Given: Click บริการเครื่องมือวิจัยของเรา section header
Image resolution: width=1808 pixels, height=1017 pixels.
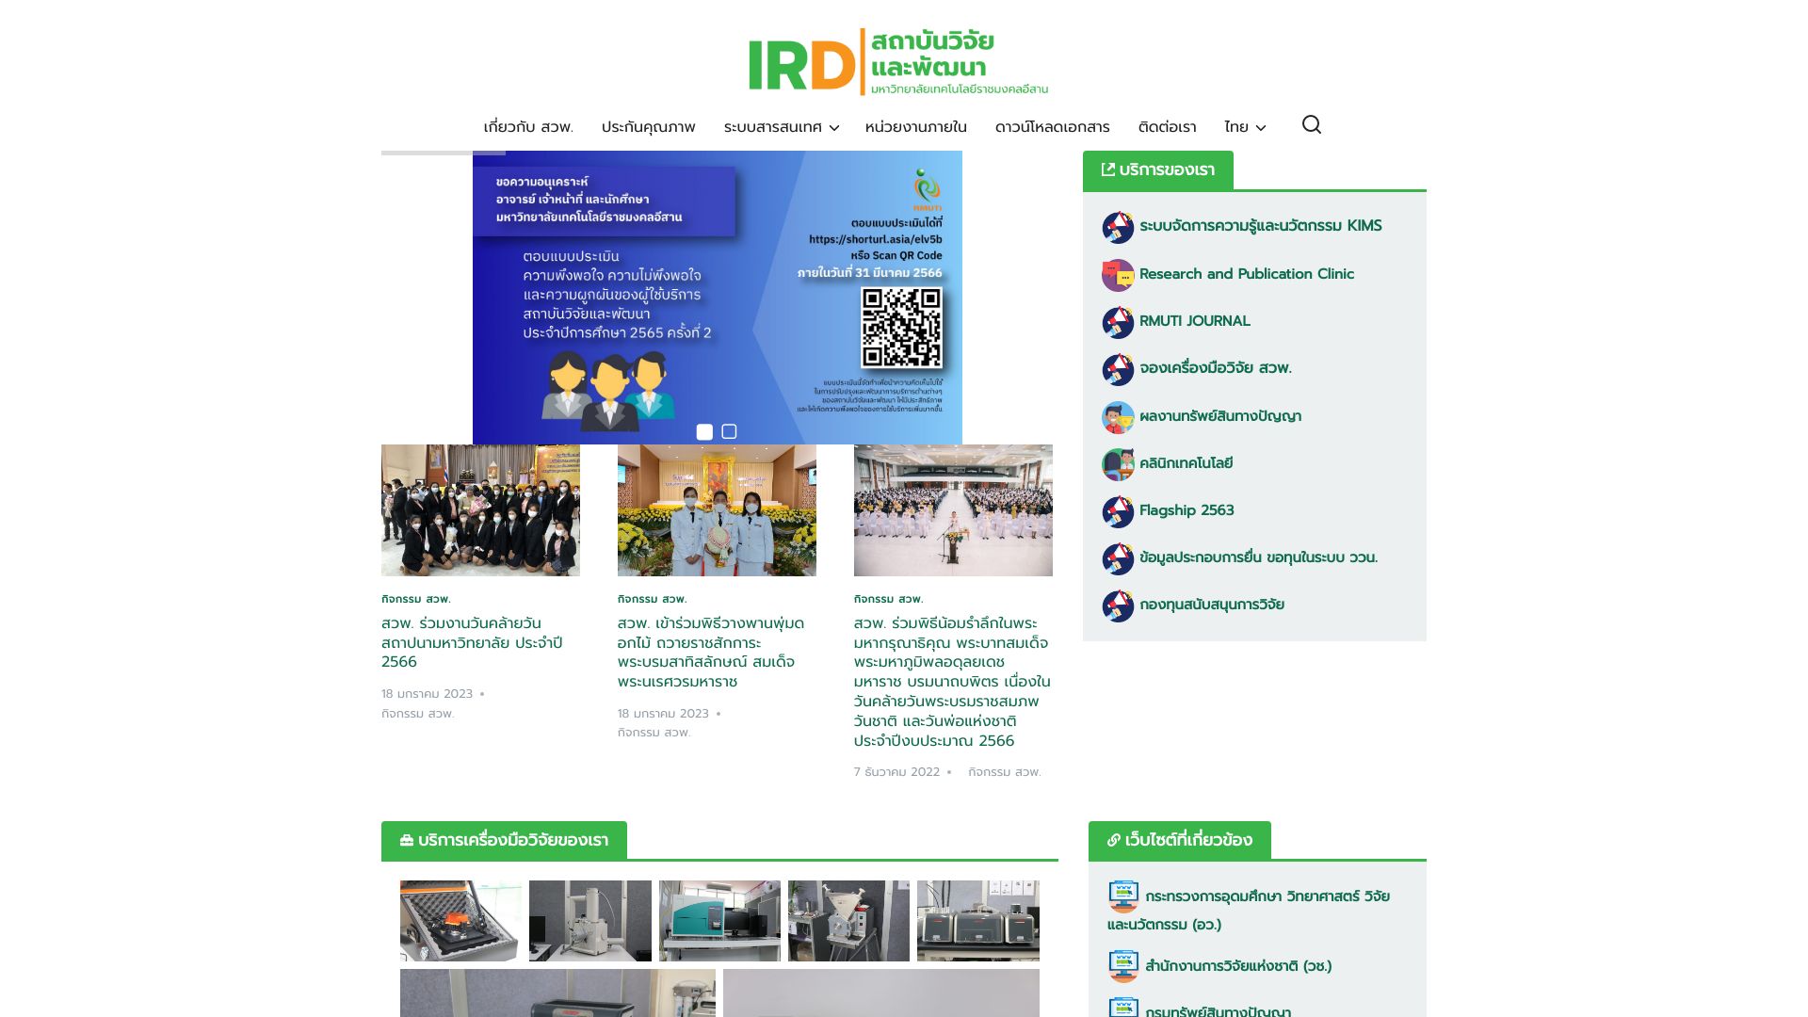Looking at the screenshot, I should [504, 840].
